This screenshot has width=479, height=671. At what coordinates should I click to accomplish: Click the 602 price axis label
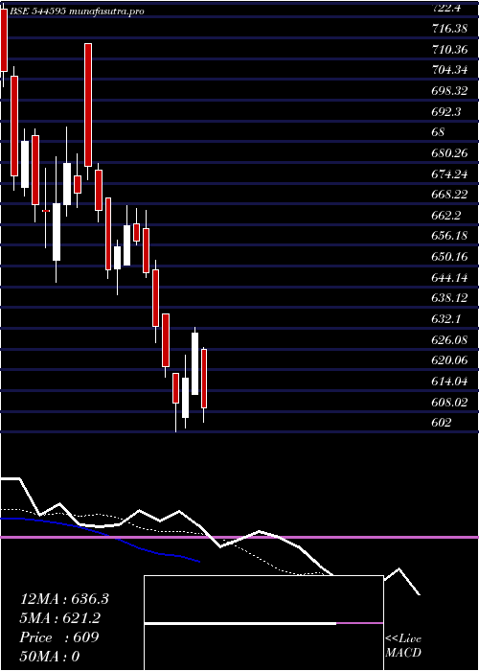pos(442,423)
